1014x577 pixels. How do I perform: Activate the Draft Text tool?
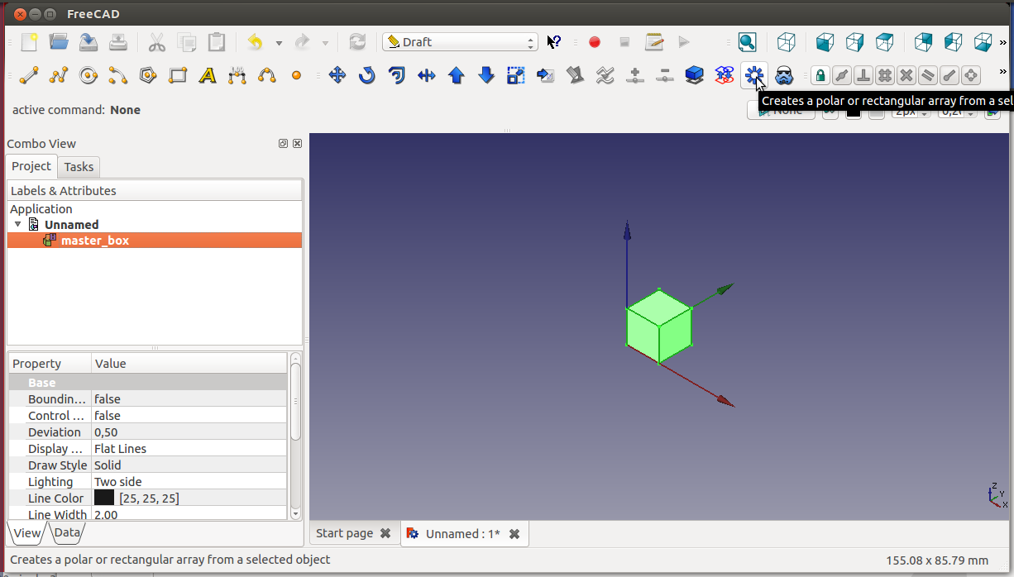[x=208, y=76]
